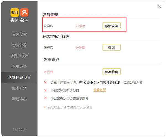Switch to 智能部署 section
The image size is (166, 137).
click(x=19, y=45)
